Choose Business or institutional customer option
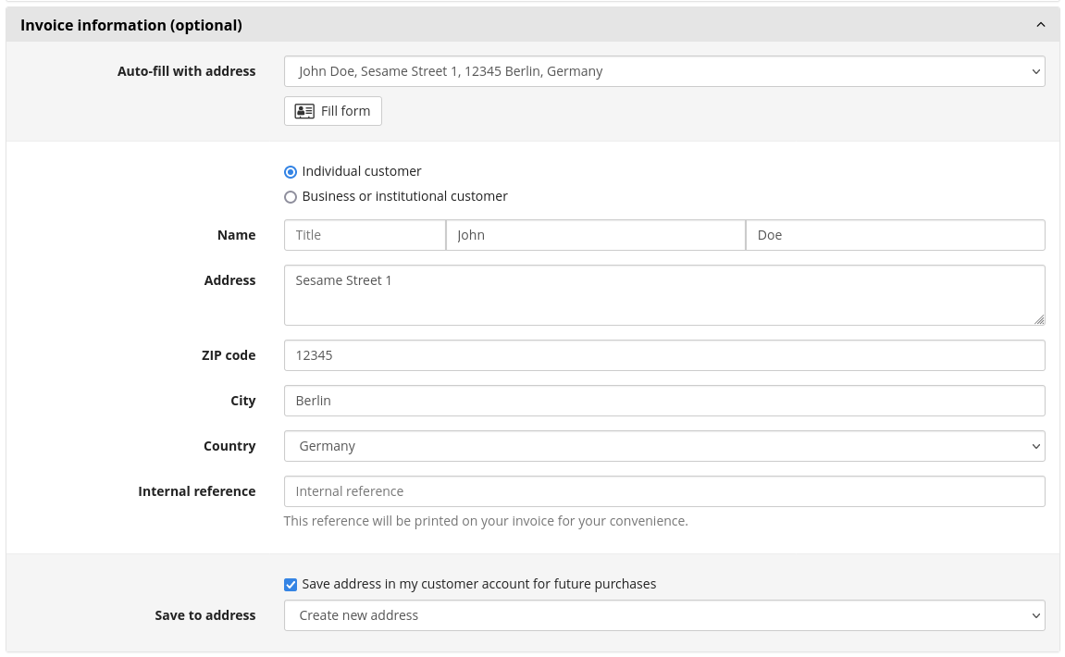 (x=291, y=197)
